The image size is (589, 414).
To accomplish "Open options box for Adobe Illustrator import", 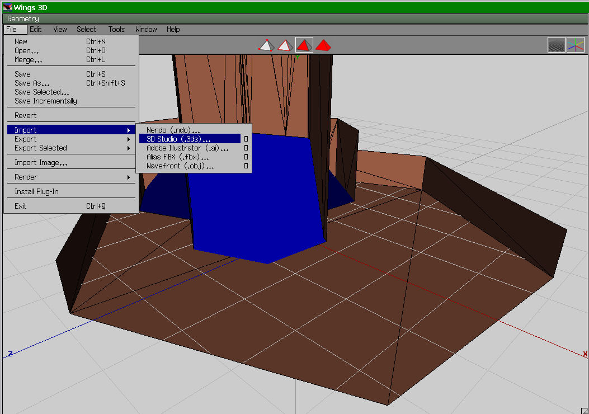I will tap(246, 148).
